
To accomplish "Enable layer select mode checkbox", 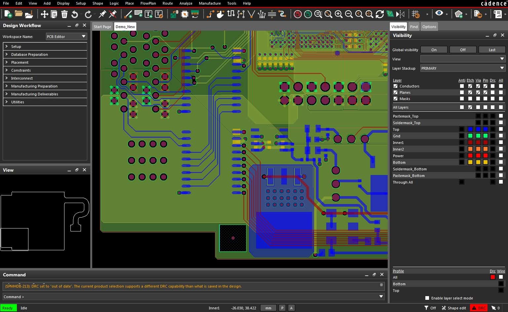I will click(427, 298).
